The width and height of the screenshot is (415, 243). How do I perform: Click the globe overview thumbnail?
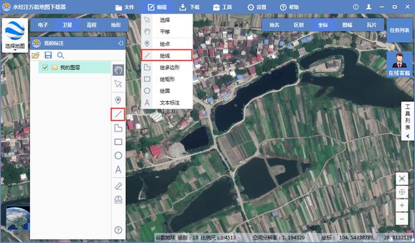(x=18, y=218)
